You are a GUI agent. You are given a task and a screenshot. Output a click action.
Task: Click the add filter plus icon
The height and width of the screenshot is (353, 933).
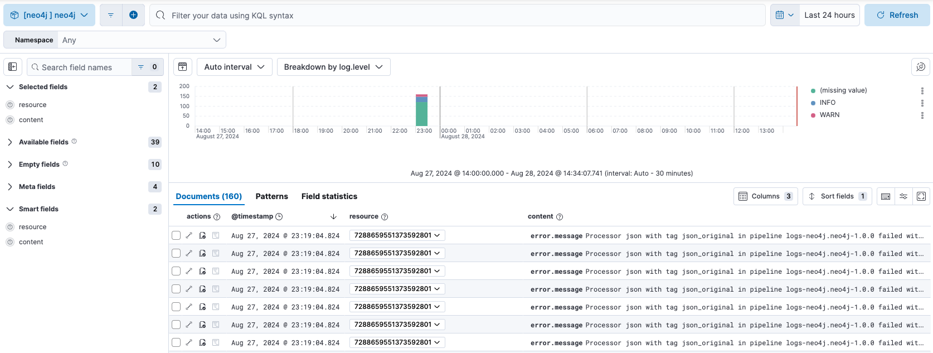133,15
